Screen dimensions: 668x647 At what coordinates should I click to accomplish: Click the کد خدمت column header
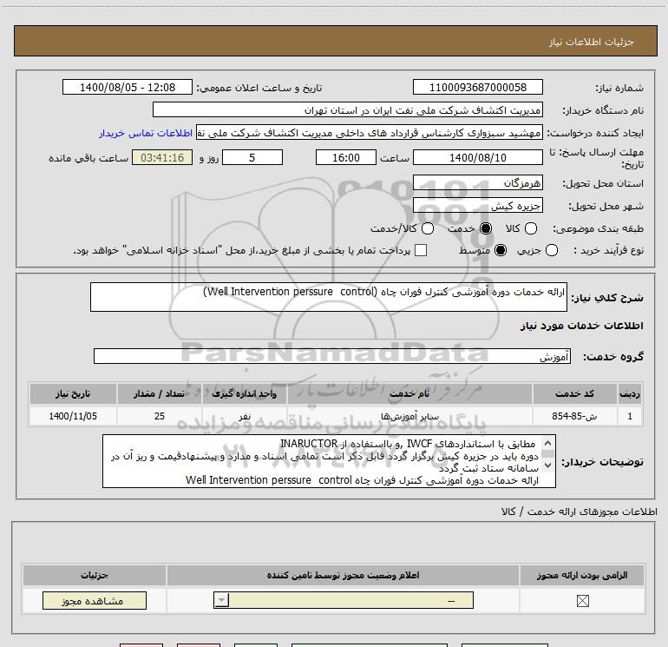click(574, 393)
